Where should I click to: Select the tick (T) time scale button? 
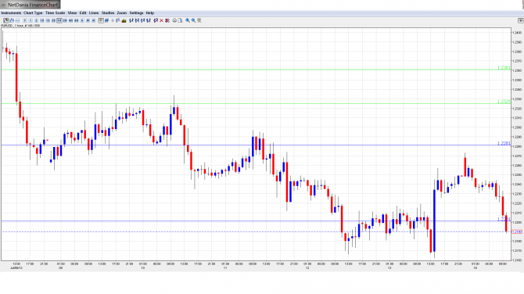click(25, 20)
